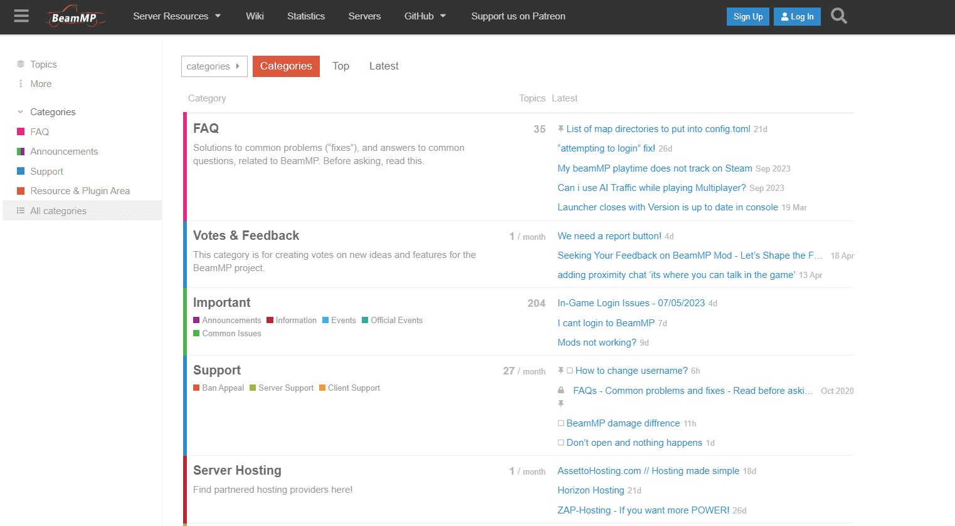Open the Server Hosting category
The width and height of the screenshot is (955, 526).
point(237,470)
